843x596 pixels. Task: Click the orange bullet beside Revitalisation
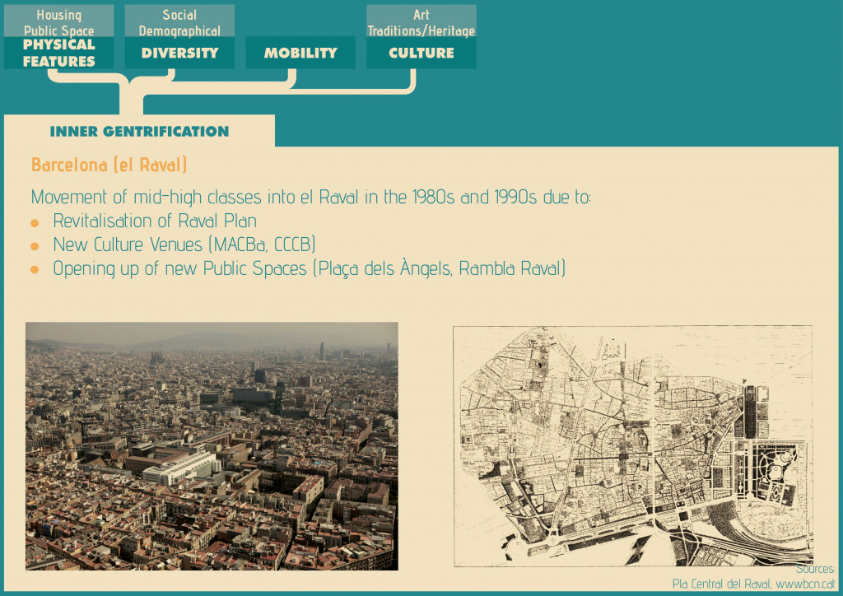click(35, 223)
